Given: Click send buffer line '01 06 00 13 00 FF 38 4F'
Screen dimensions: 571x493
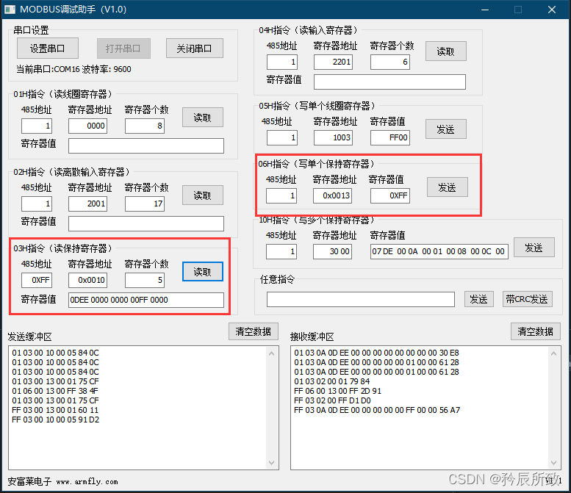Looking at the screenshot, I should point(55,391).
